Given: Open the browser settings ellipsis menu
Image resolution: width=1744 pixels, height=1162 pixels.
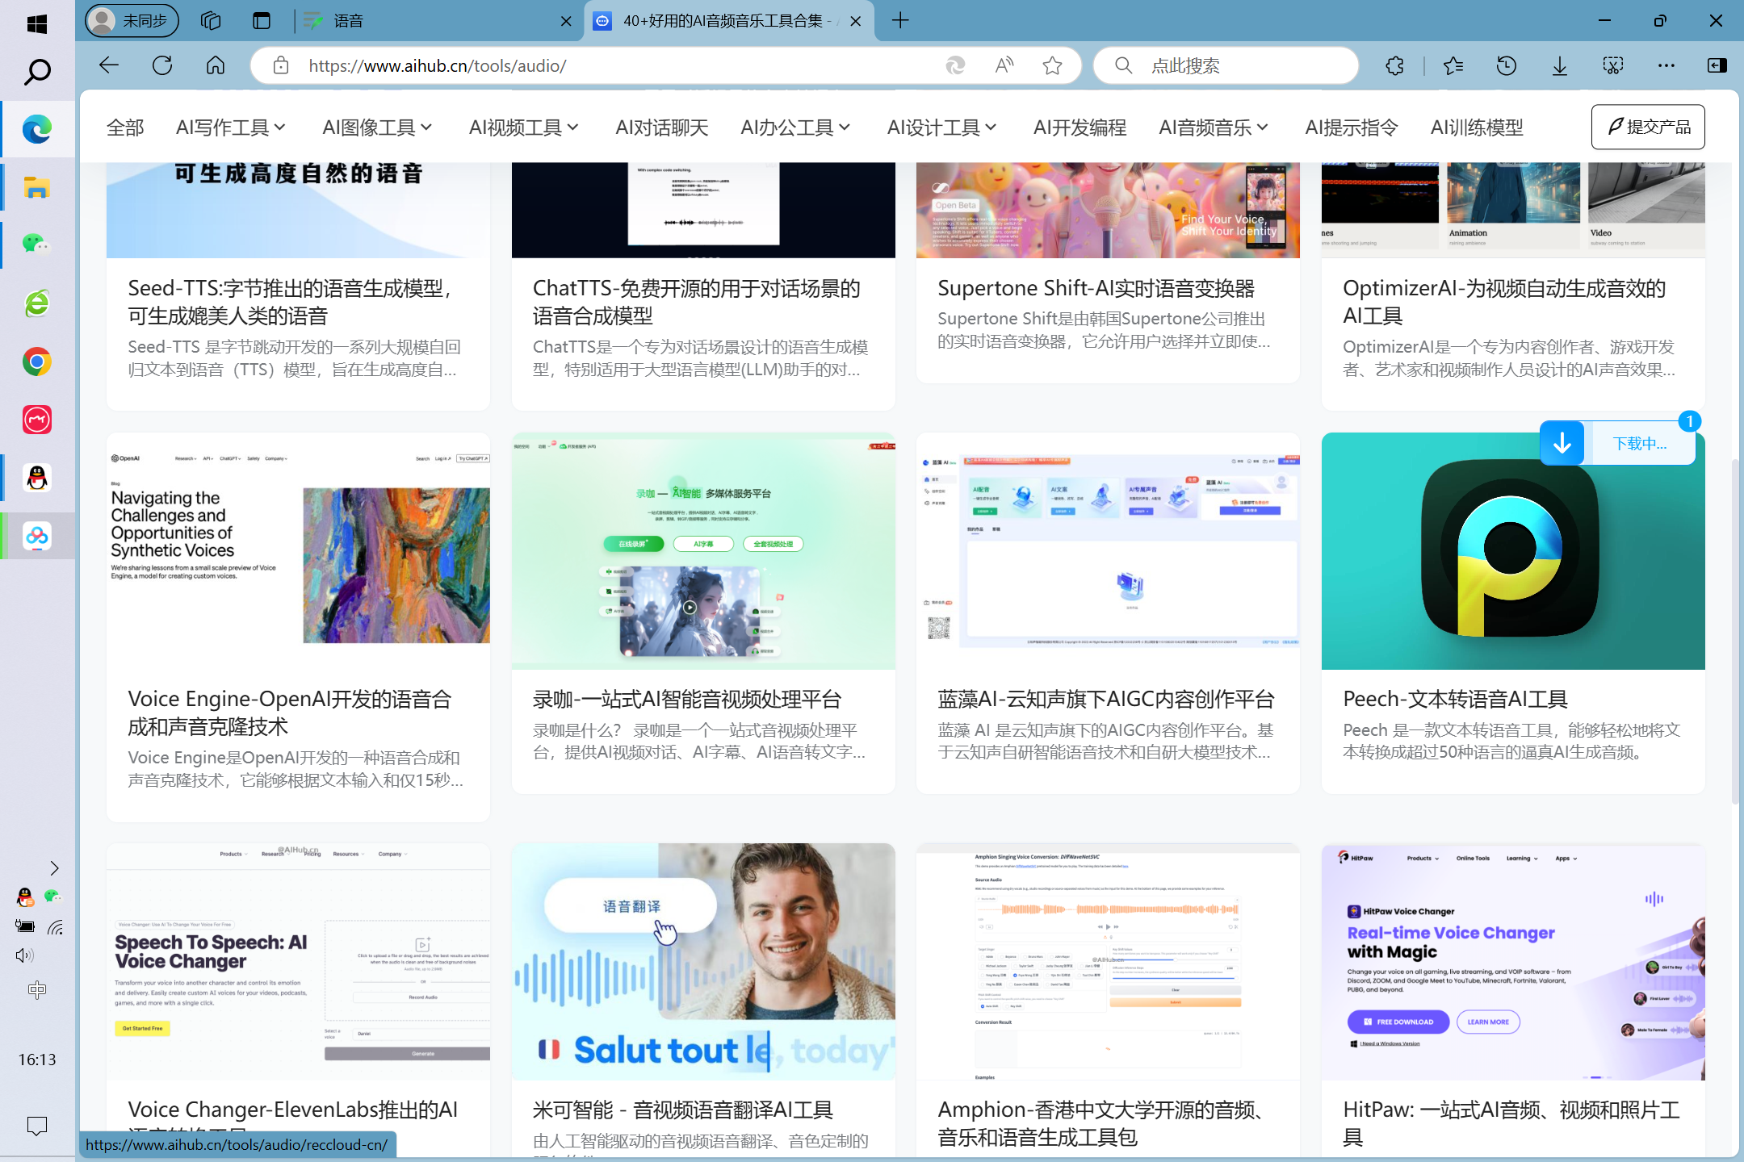Looking at the screenshot, I should [1666, 65].
